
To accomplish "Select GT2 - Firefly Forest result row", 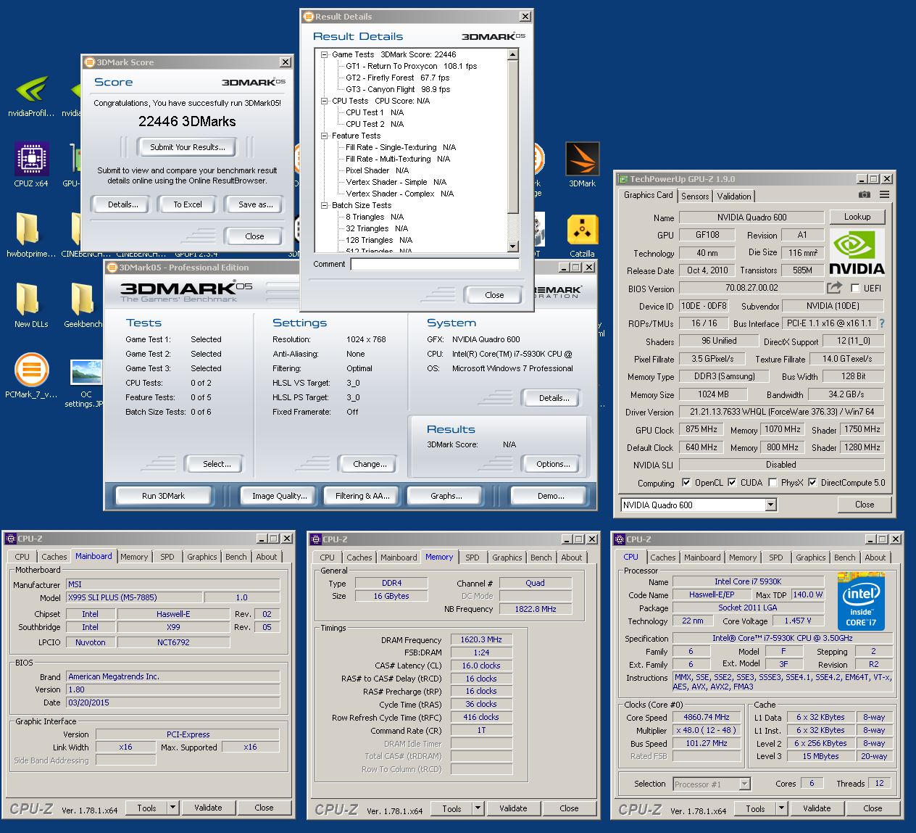I will (397, 78).
